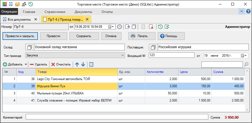Screen dimensions: 252x123
Task: Click the Поставщик field Российская игрушка
Action: (x=203, y=47)
